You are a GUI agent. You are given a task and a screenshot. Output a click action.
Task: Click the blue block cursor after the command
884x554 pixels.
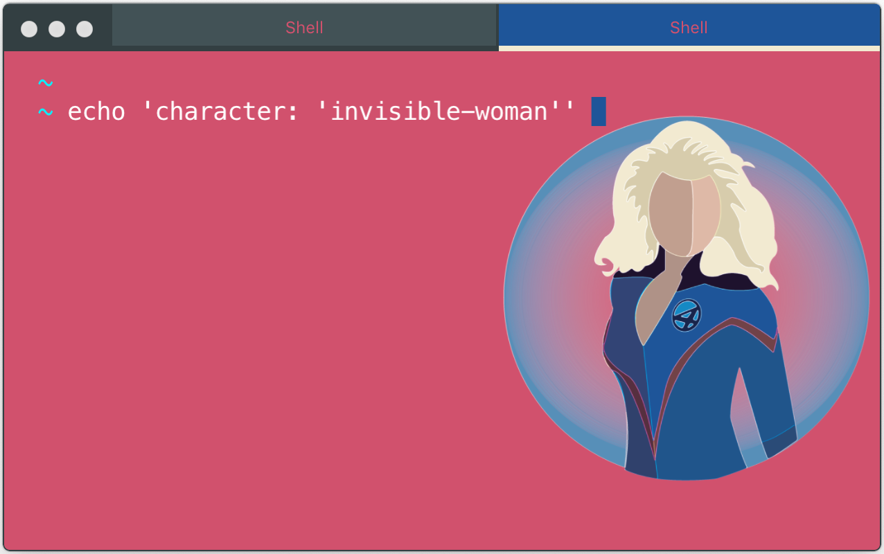pyautogui.click(x=599, y=111)
